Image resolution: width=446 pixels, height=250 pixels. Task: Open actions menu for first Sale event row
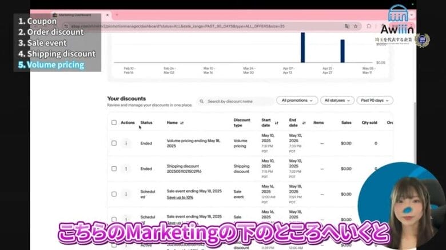pos(126,194)
